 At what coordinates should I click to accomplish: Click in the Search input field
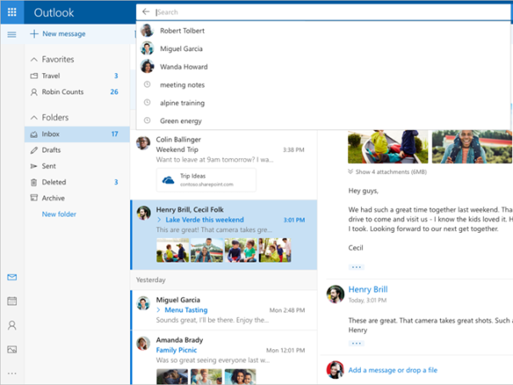pyautogui.click(x=323, y=12)
